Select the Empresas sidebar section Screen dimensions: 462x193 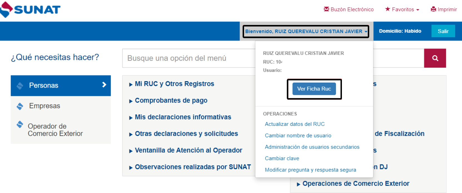tap(61, 106)
